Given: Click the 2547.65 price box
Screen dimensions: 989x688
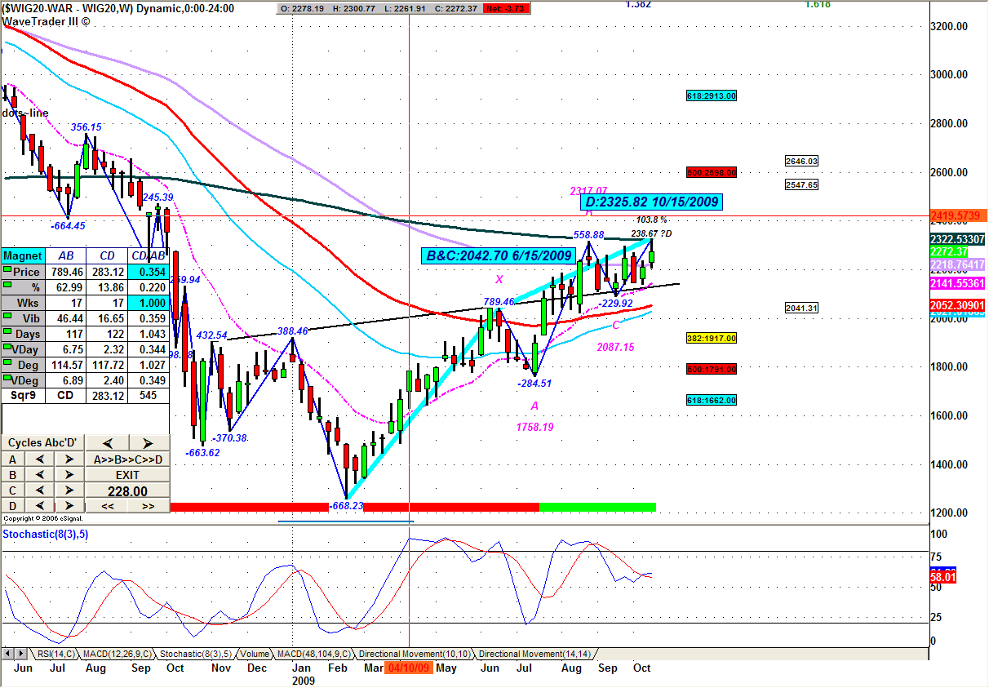Looking at the screenshot, I should [801, 185].
